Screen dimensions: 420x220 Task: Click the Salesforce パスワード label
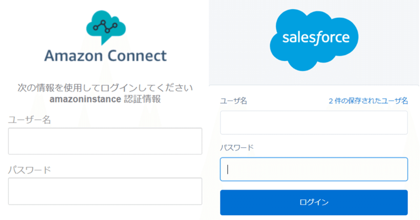click(237, 147)
